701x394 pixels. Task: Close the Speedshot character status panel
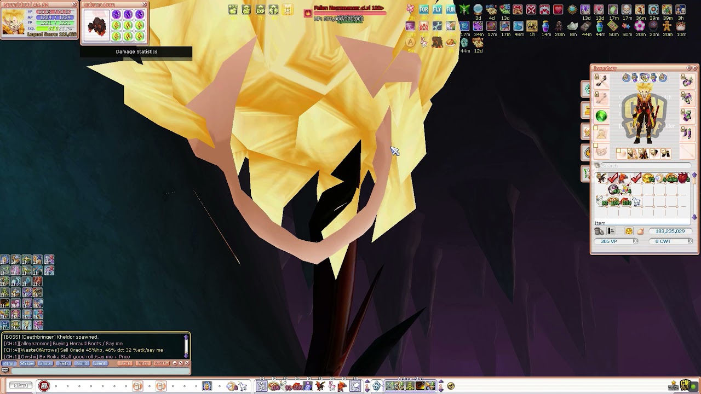point(74,4)
